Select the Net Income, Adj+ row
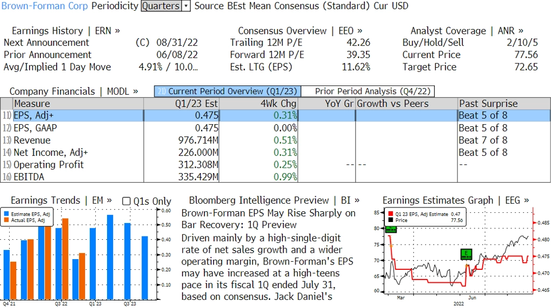The height and width of the screenshot is (308, 551). 275,153
